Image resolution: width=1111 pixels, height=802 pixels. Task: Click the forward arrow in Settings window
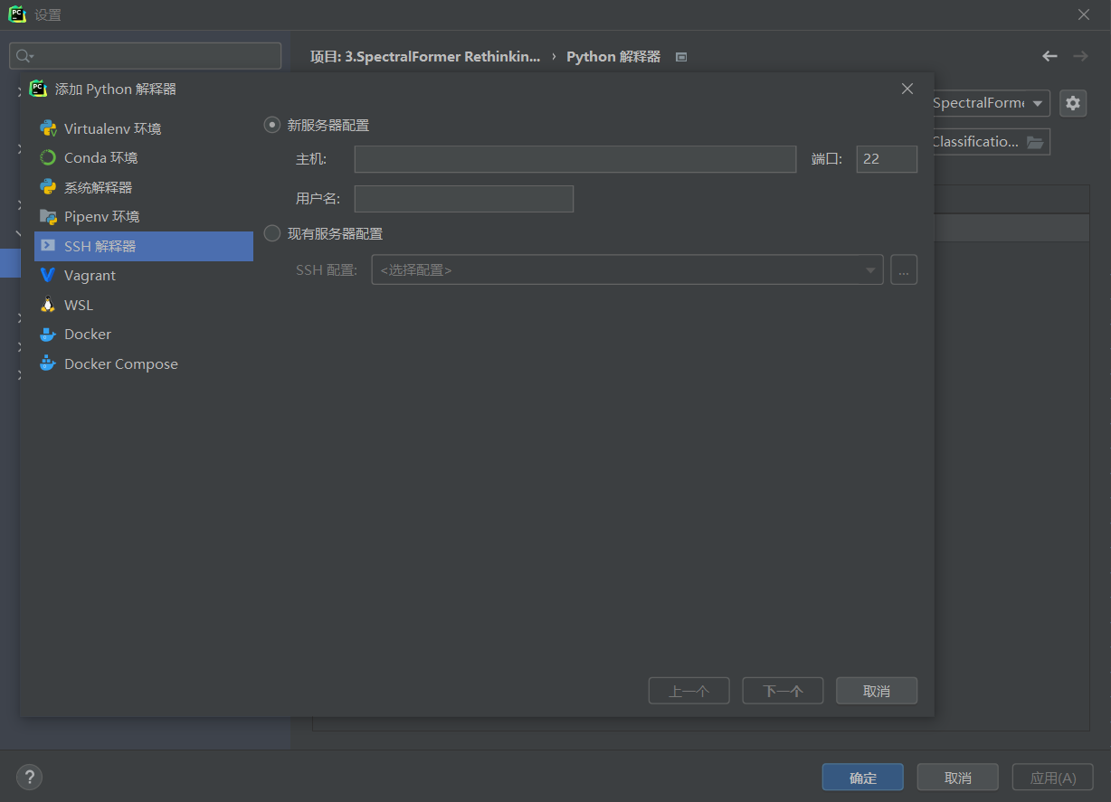tap(1080, 56)
